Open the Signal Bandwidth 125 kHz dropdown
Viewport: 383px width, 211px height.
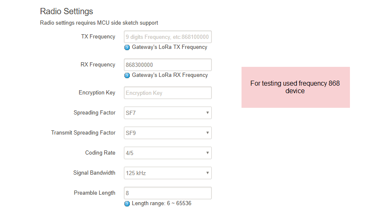[x=168, y=173]
